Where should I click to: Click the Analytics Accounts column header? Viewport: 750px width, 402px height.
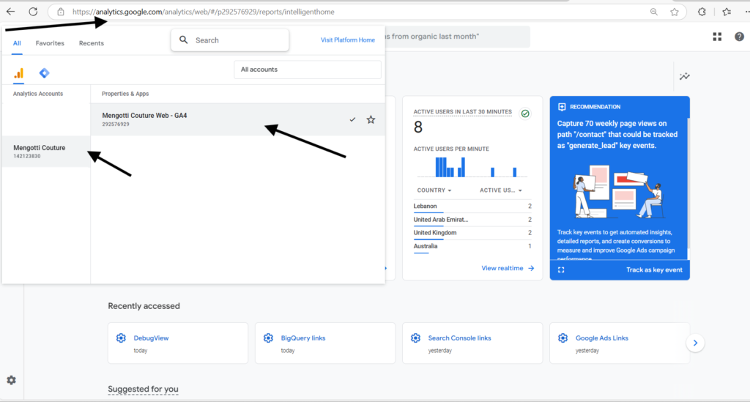(38, 94)
